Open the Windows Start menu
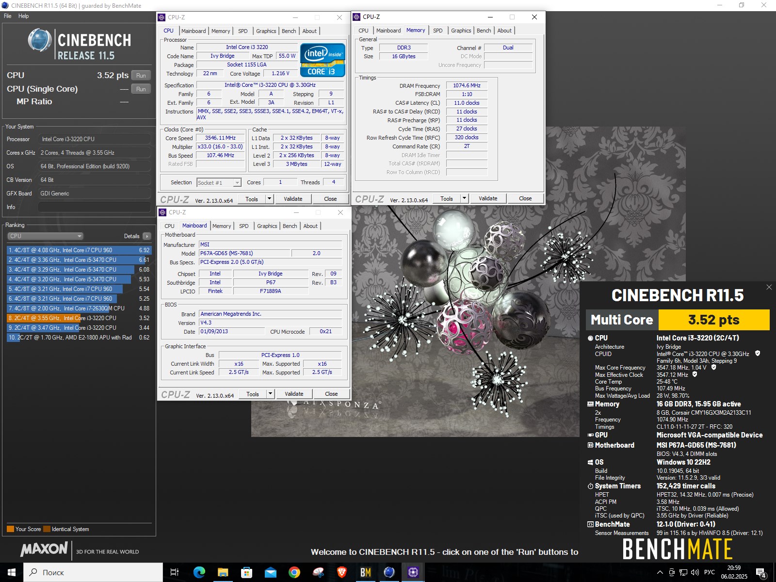The height and width of the screenshot is (582, 776). pos(12,572)
